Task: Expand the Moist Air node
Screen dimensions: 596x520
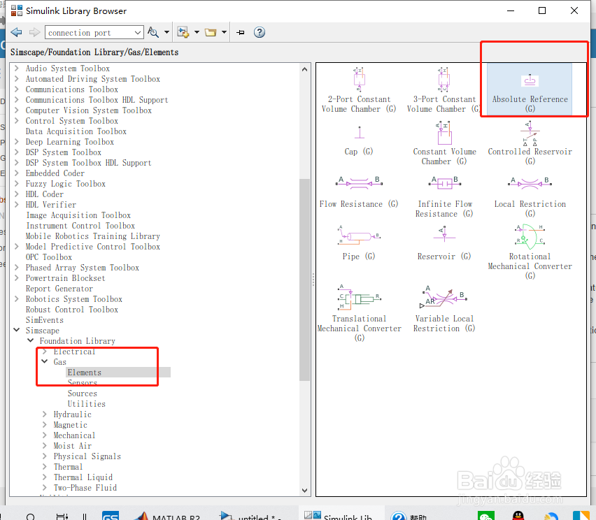Action: pos(45,445)
